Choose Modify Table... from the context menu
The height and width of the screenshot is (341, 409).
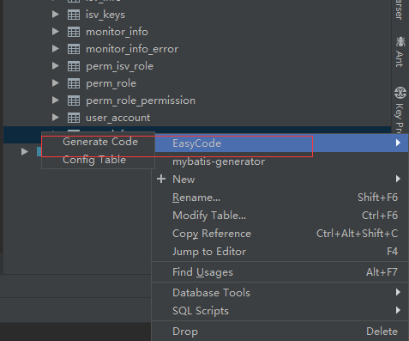280,216
